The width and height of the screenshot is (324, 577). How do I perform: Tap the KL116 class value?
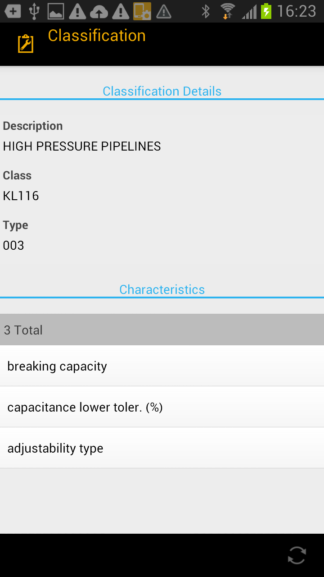point(21,196)
